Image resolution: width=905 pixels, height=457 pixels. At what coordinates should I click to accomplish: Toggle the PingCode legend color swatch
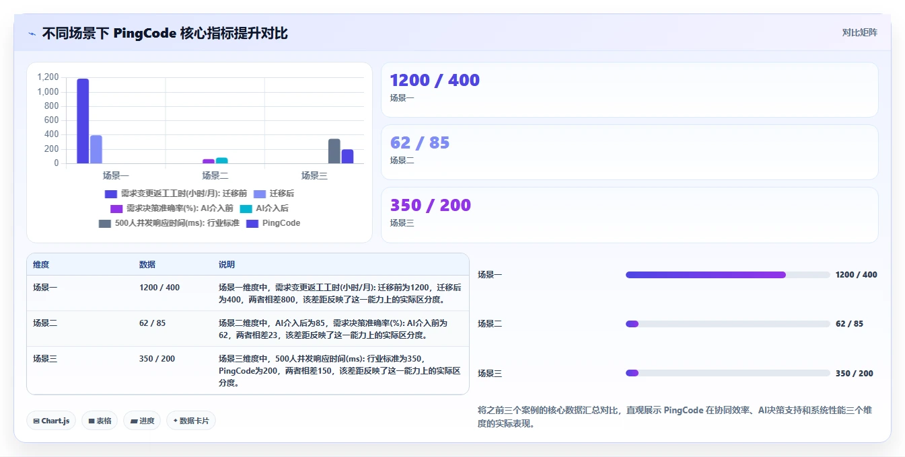[x=252, y=223]
